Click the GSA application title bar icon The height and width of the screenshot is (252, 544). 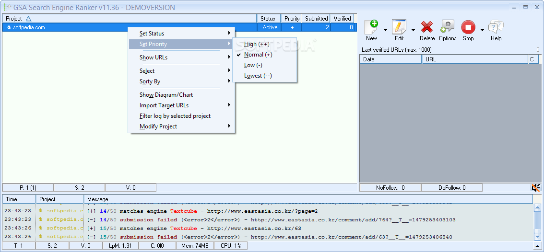click(7, 7)
